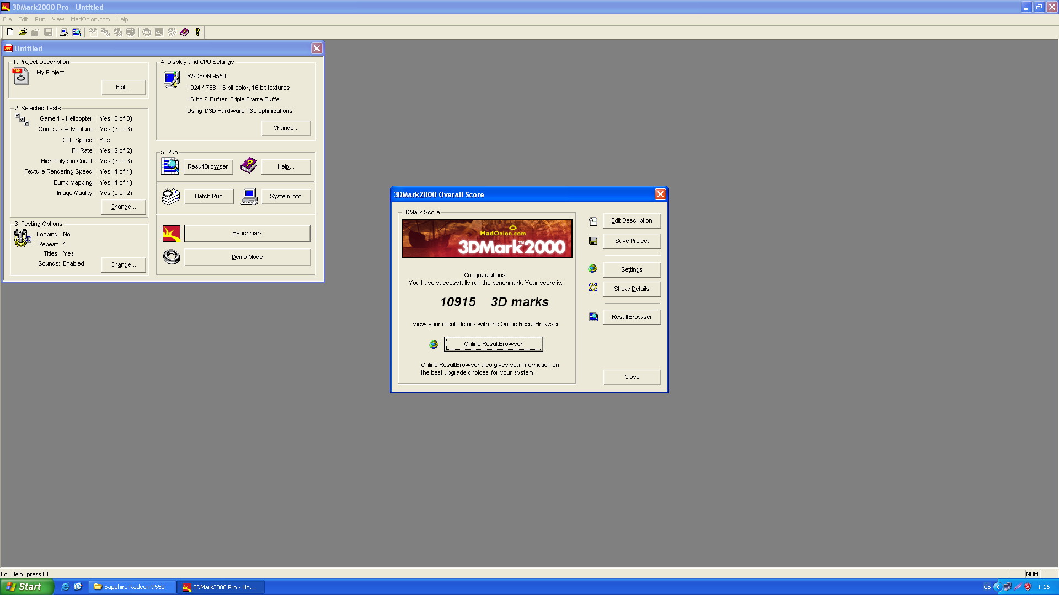Open the Run menu
Viewport: 1059px width, 595px height.
point(40,19)
